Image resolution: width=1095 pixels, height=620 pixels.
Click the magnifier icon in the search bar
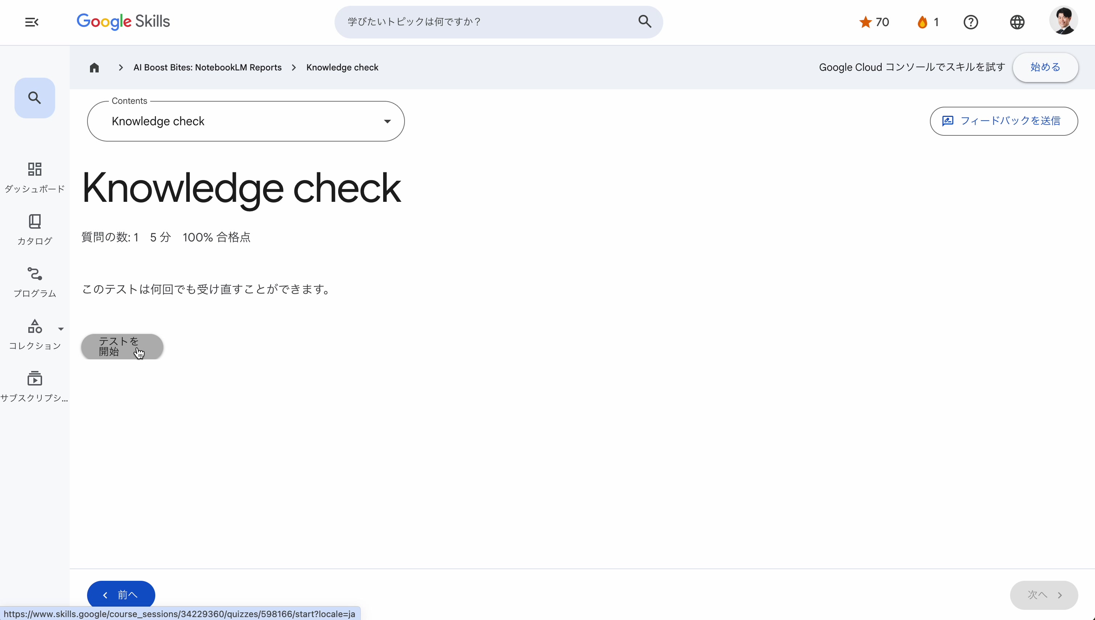(x=644, y=22)
